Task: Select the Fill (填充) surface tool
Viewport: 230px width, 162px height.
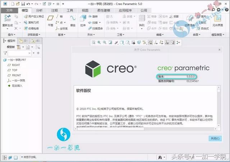Action: point(202,17)
